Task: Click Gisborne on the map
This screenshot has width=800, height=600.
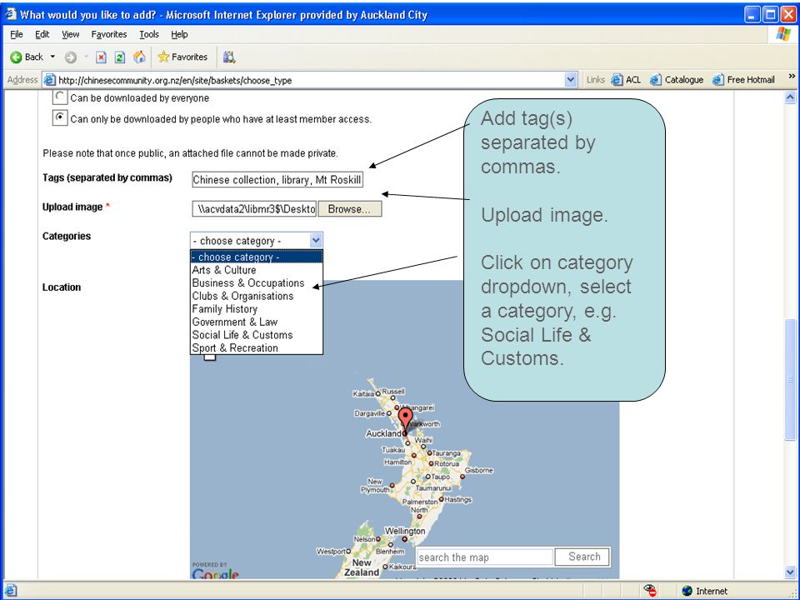Action: [478, 470]
